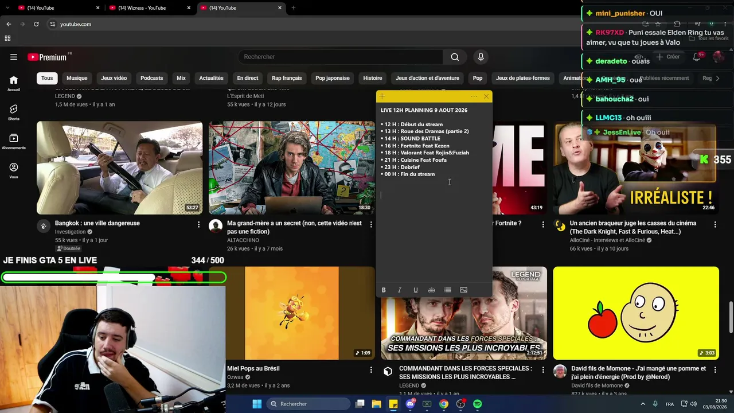Go to Accueil in YouTube sidebar

(x=14, y=83)
